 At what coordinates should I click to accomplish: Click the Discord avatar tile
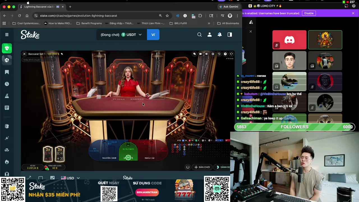tap(289, 40)
